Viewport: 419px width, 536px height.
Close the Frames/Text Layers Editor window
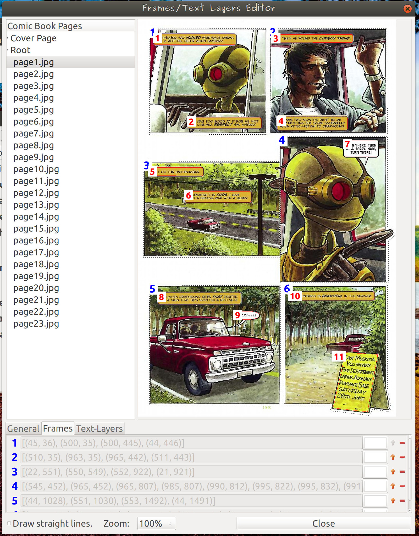click(407, 9)
